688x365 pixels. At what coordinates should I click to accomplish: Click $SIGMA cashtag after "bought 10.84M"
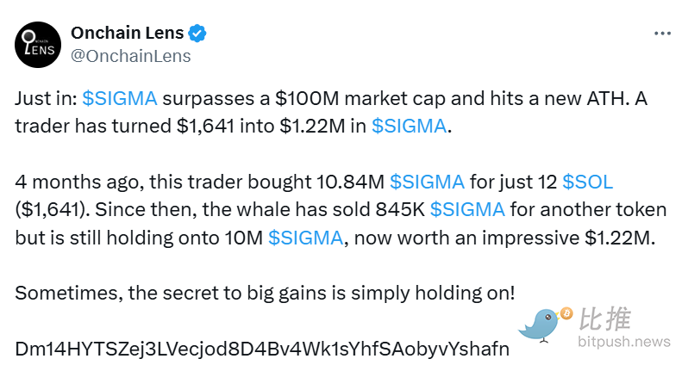pyautogui.click(x=427, y=182)
